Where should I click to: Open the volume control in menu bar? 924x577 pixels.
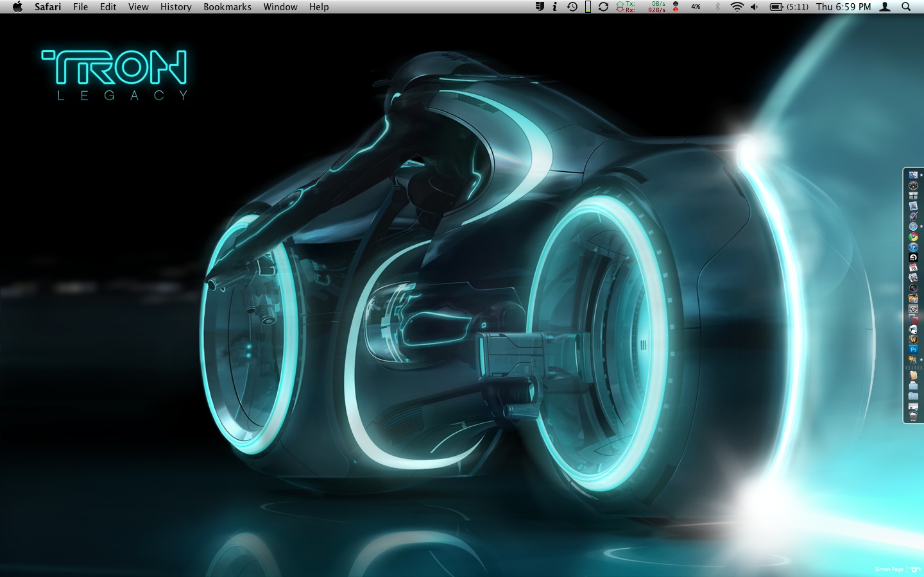point(755,7)
